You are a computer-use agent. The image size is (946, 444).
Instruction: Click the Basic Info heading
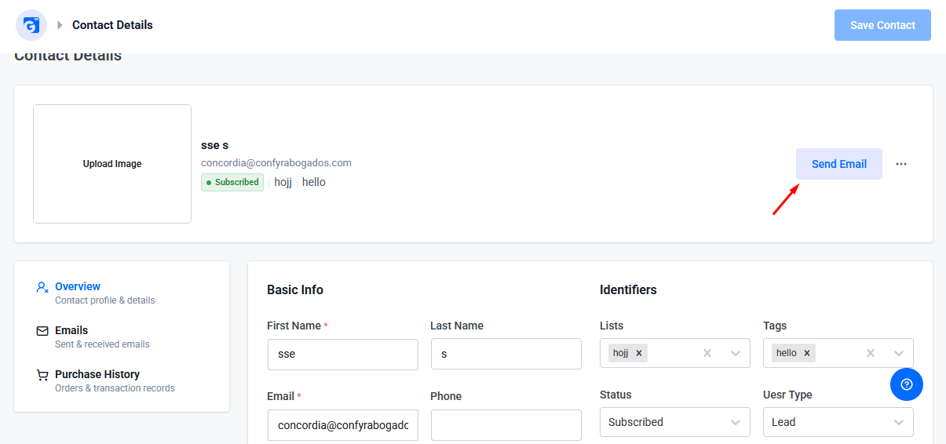295,289
